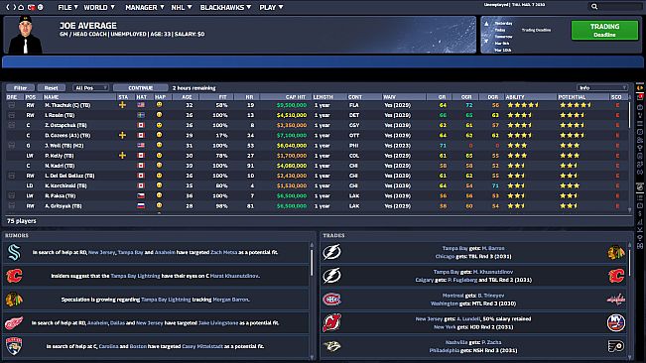Viewport: 646px width, 363px height.
Task: Sort the table by POTENTIAL column
Action: (x=583, y=97)
